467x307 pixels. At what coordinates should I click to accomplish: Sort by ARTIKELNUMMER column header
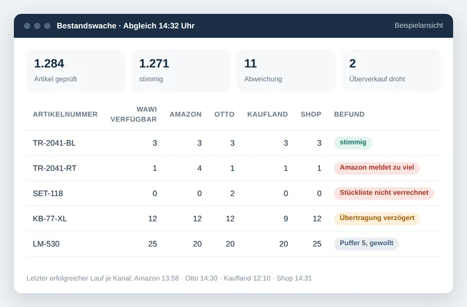click(x=65, y=114)
